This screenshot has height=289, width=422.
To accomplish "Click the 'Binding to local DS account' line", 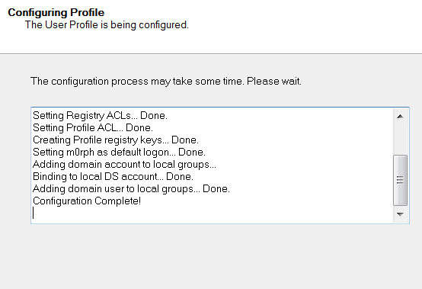I will click(x=113, y=176).
